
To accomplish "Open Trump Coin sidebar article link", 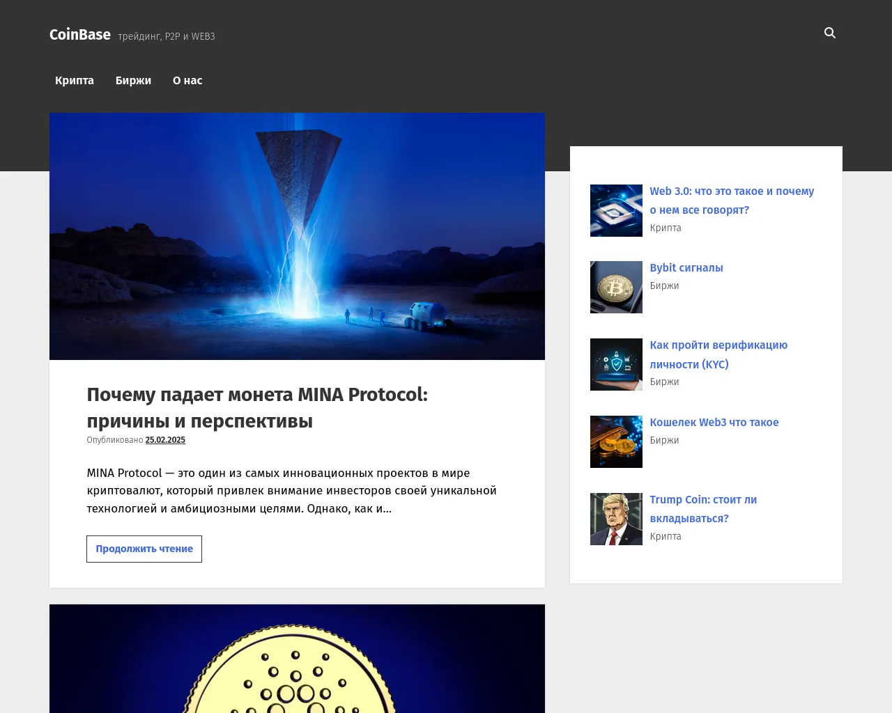I will click(x=703, y=509).
